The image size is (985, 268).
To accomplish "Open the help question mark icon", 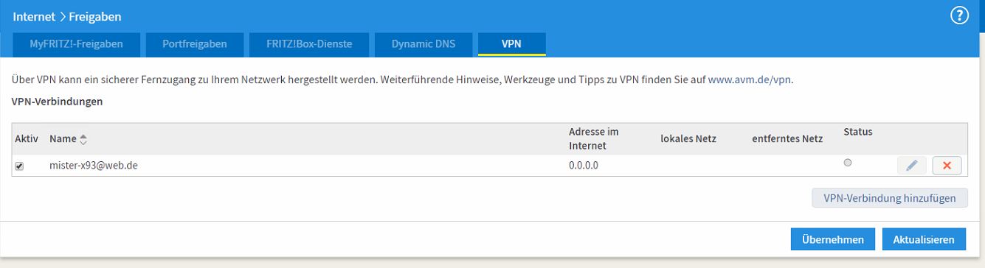I will (959, 16).
